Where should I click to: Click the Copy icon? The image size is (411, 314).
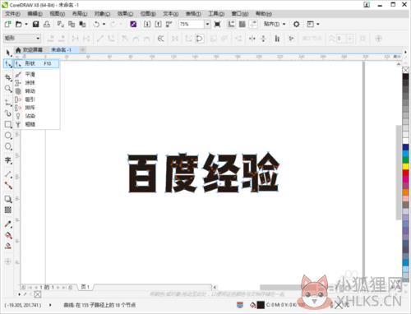[x=72, y=24]
